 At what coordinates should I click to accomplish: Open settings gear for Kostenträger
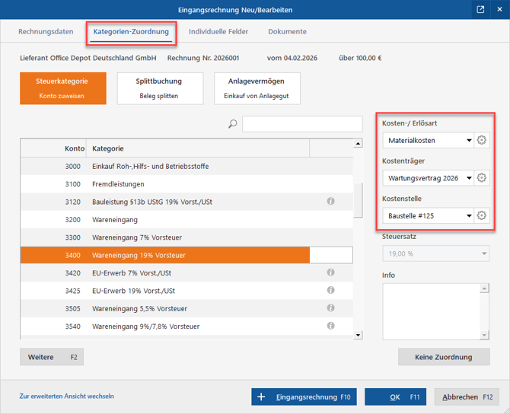pyautogui.click(x=482, y=178)
